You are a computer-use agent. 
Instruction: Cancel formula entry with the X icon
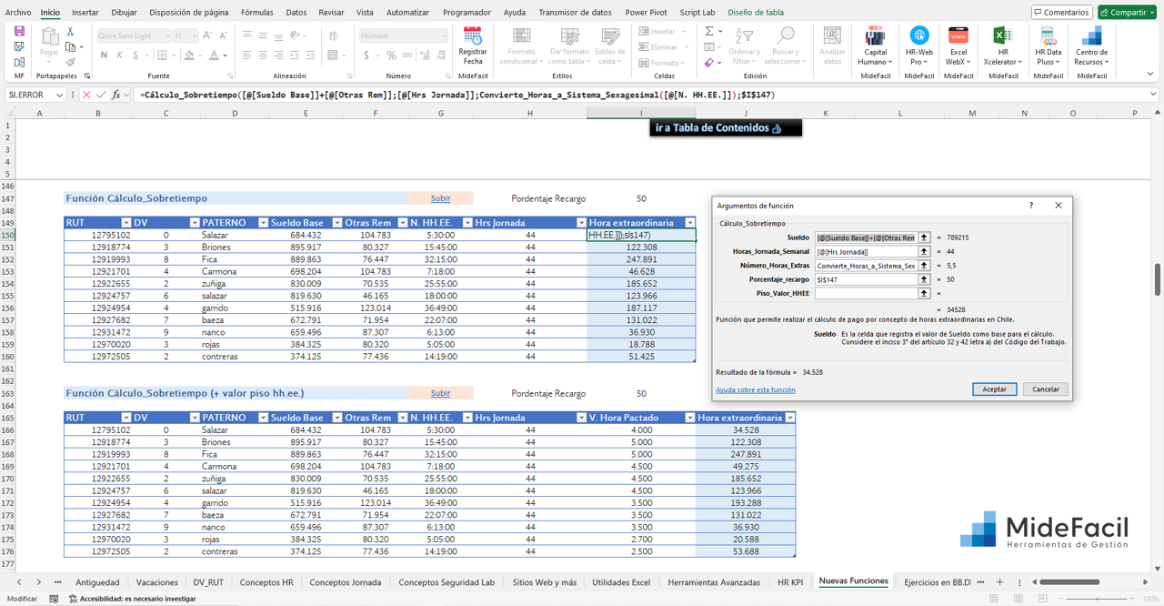[86, 95]
